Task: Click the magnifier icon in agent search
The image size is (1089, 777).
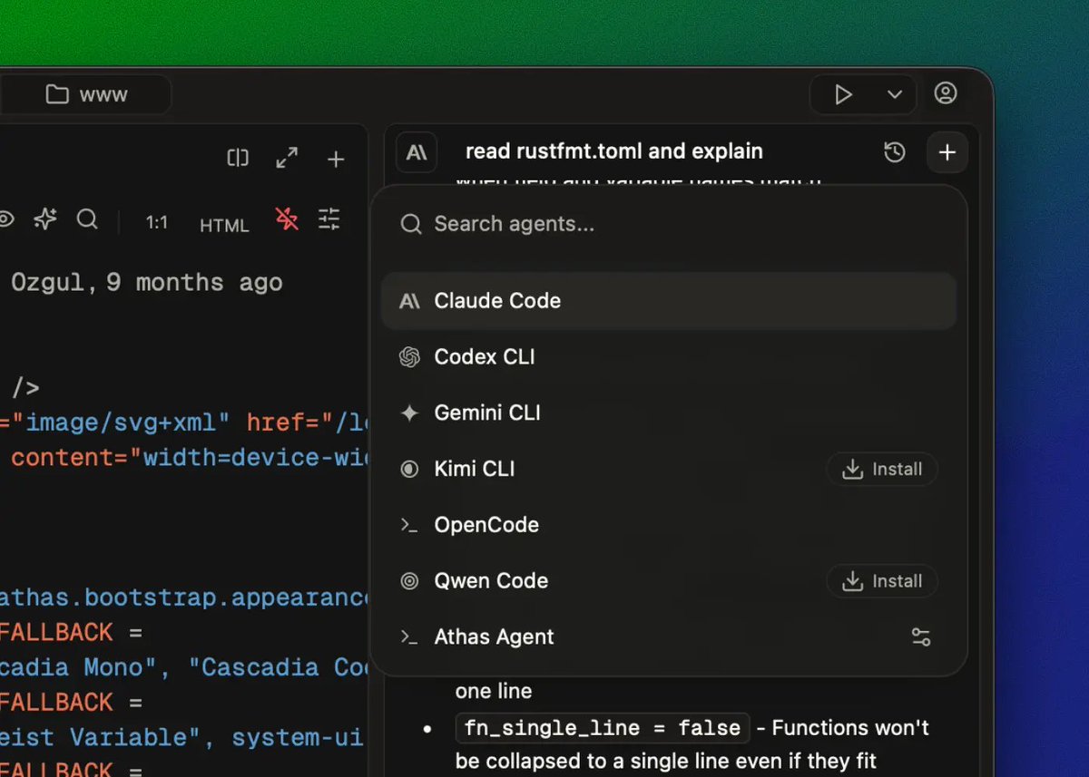Action: click(411, 224)
